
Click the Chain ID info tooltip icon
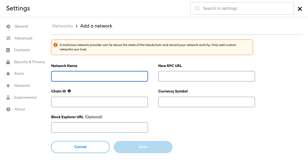[69, 91]
